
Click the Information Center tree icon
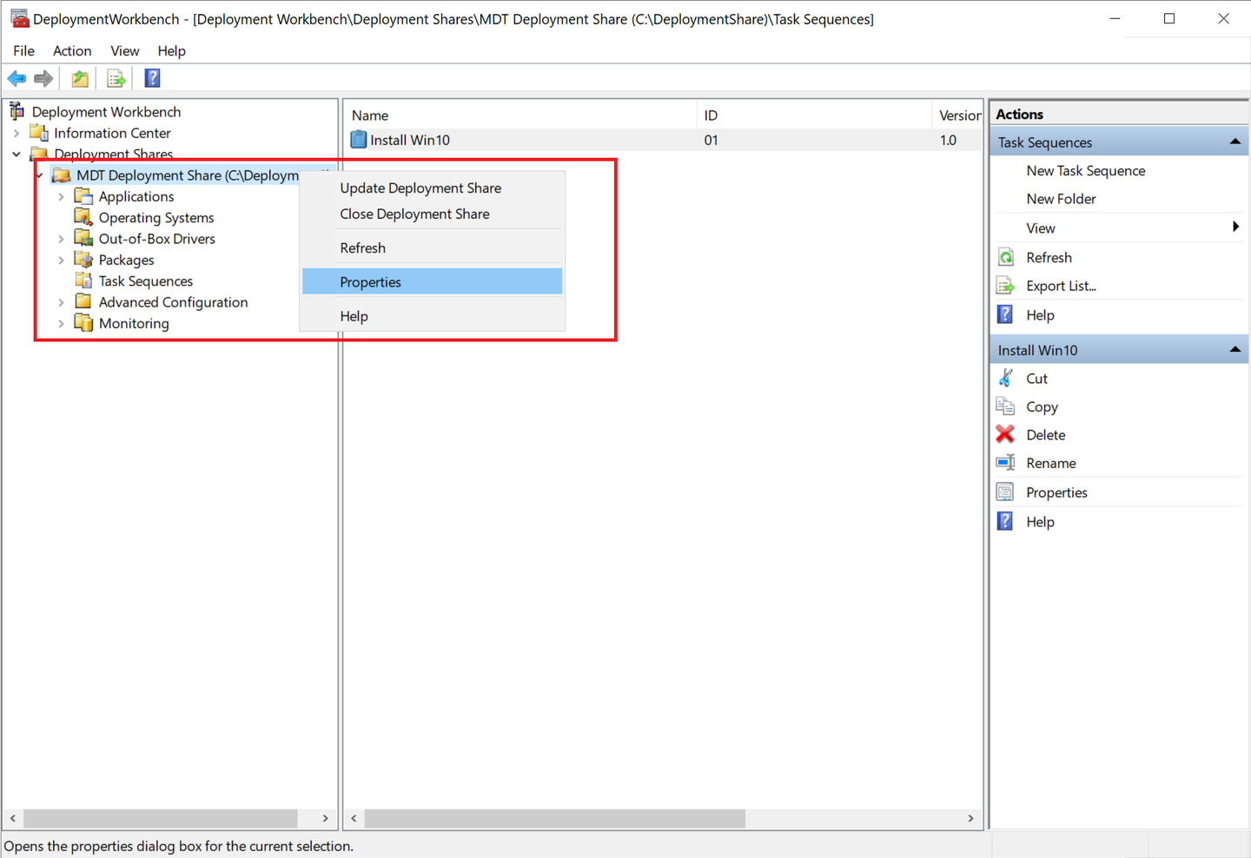pos(39,133)
